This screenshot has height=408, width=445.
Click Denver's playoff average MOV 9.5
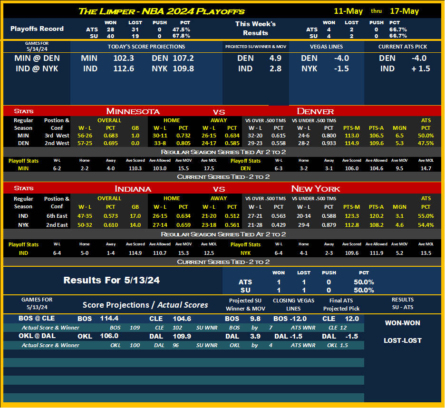[399, 168]
